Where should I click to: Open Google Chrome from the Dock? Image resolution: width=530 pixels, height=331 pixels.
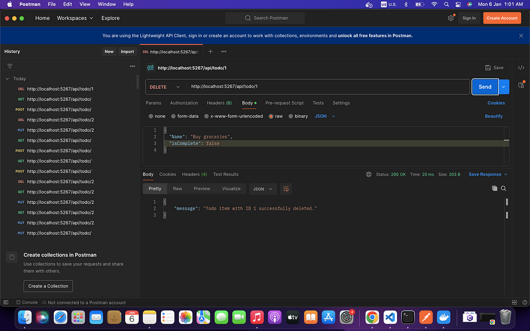click(372, 318)
